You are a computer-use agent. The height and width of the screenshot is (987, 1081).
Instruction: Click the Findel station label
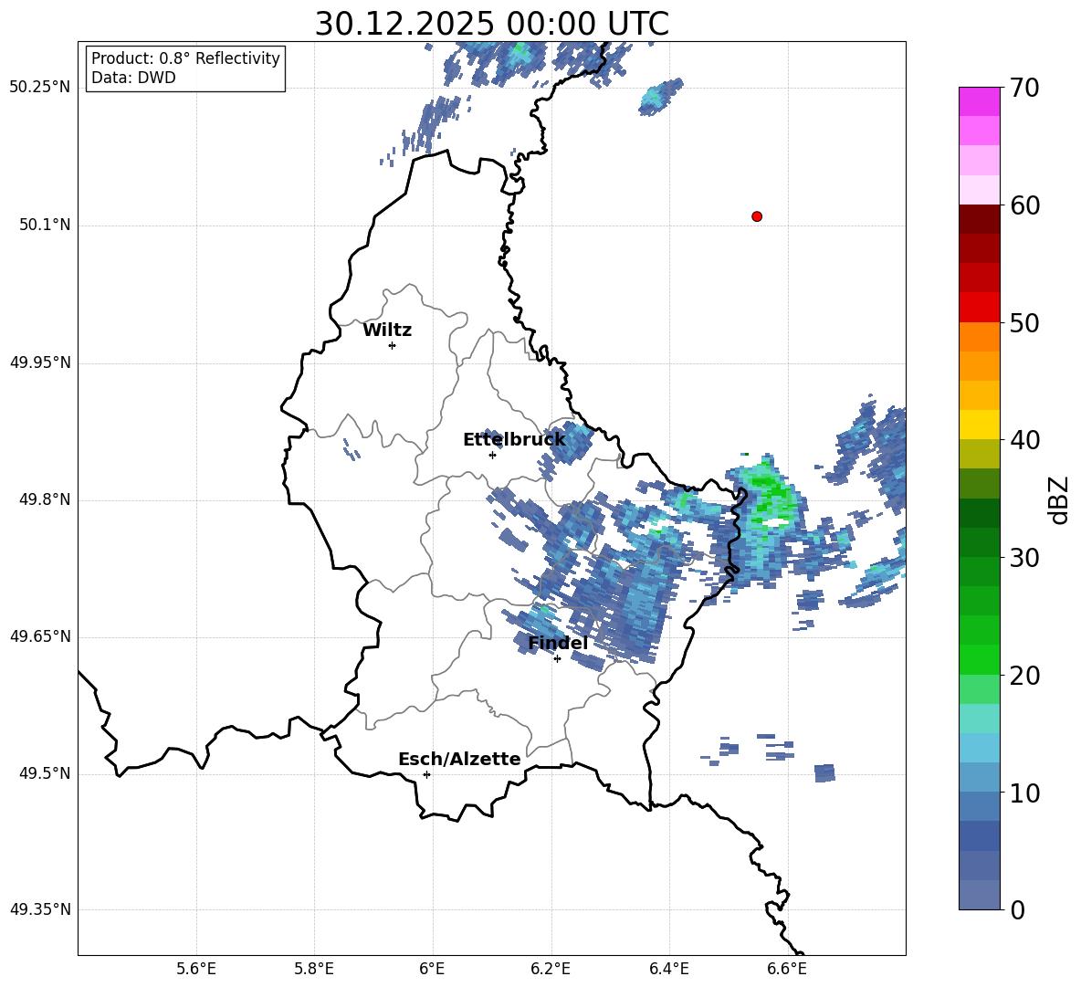[558, 643]
